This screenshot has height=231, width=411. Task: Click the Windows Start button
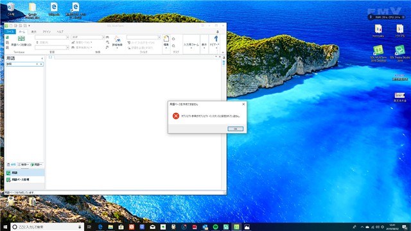[x=5, y=227]
